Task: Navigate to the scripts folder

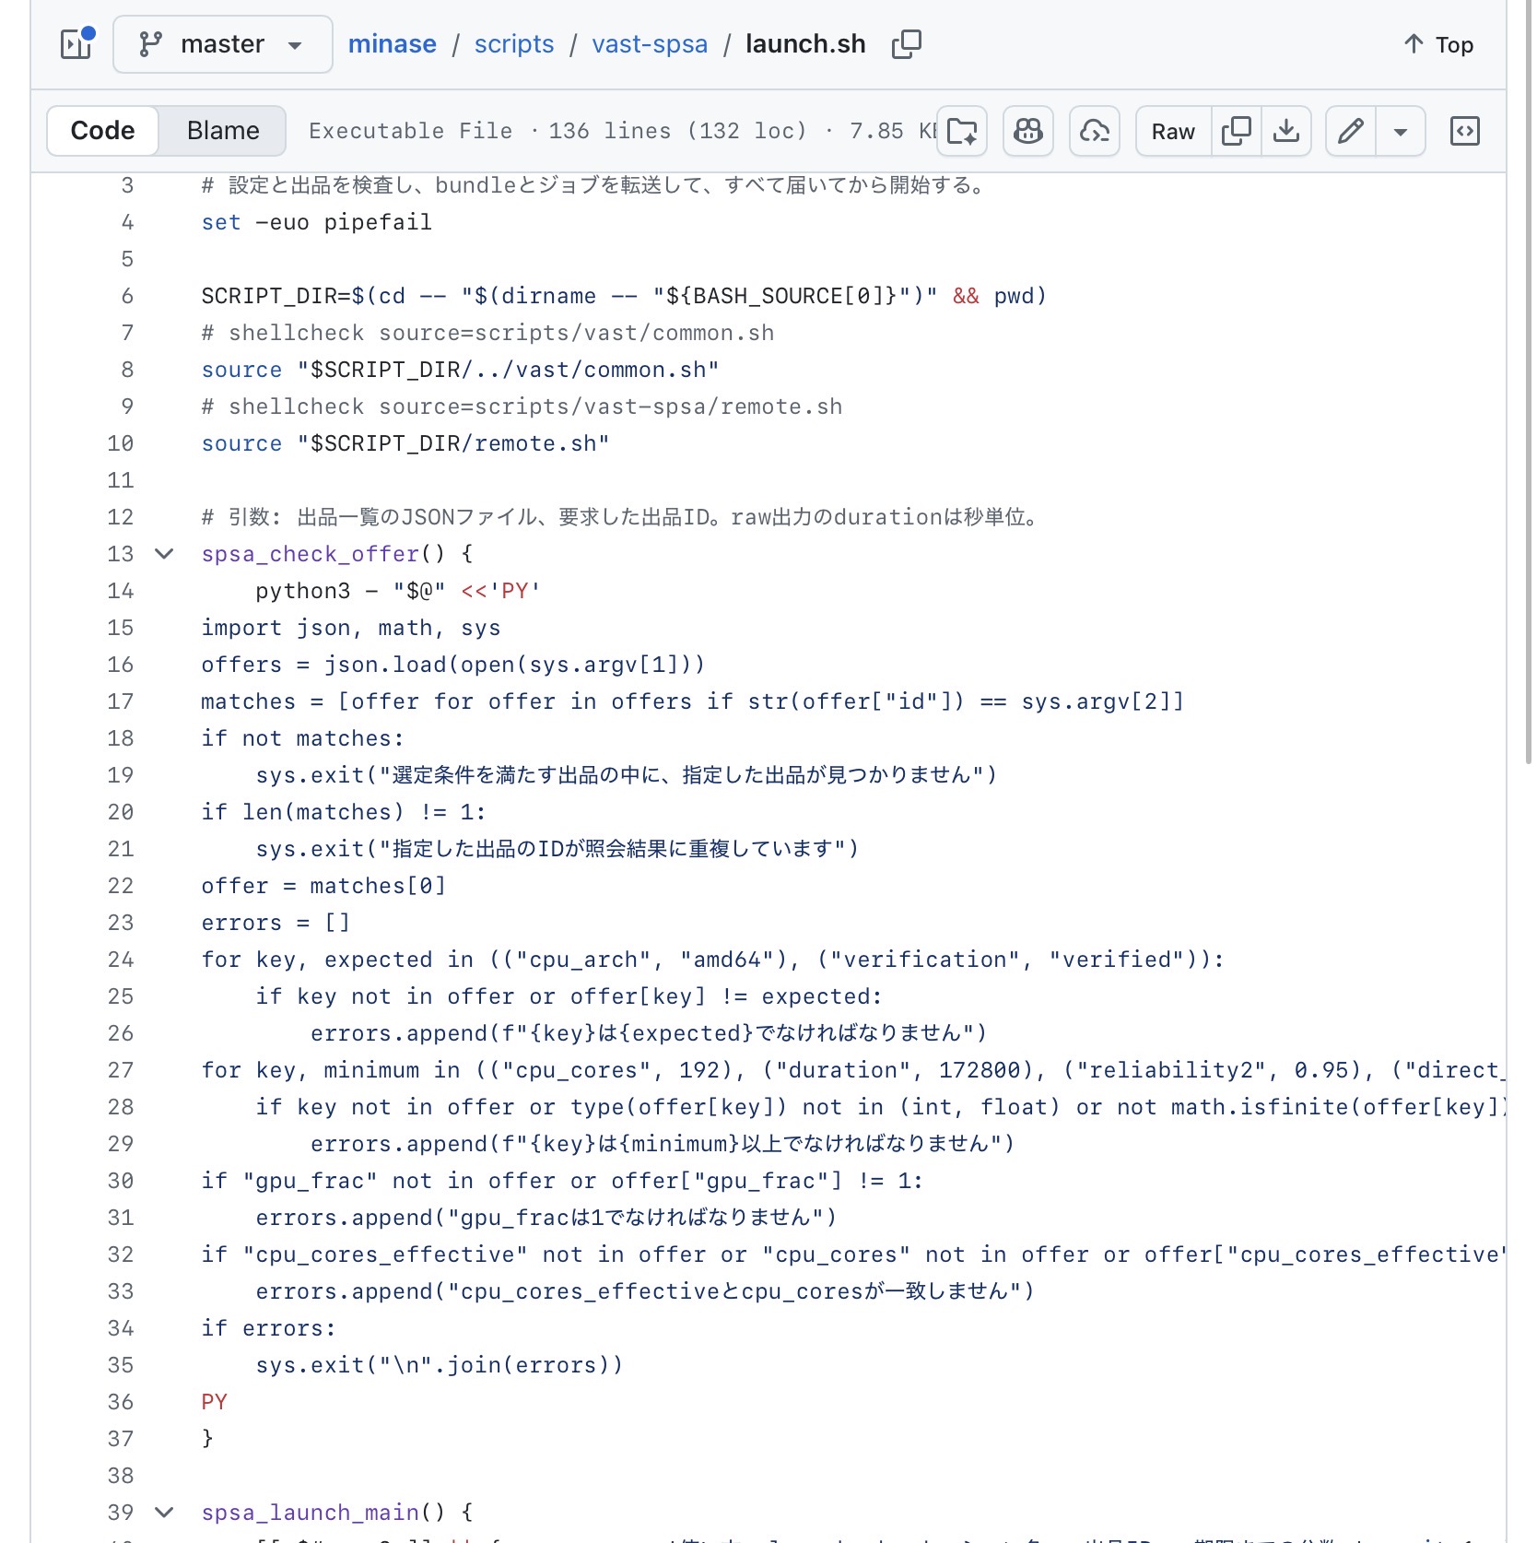Action: 514,43
